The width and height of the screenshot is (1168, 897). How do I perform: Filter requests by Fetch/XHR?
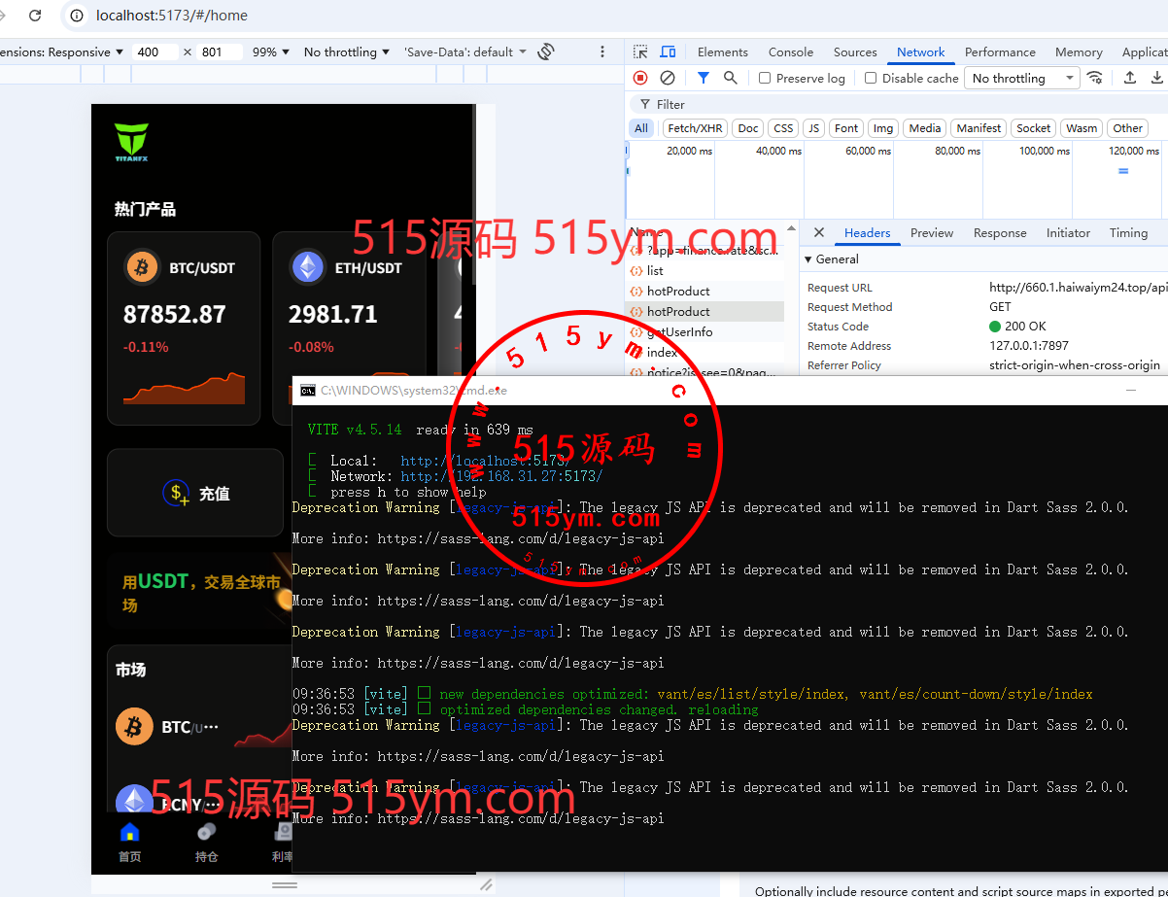694,128
